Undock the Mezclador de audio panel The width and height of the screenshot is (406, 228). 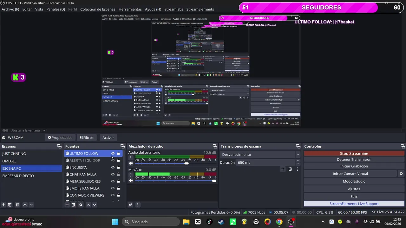click(x=215, y=146)
